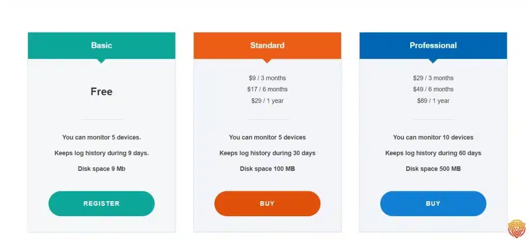Choose the $89 / 1 year option

pyautogui.click(x=433, y=101)
